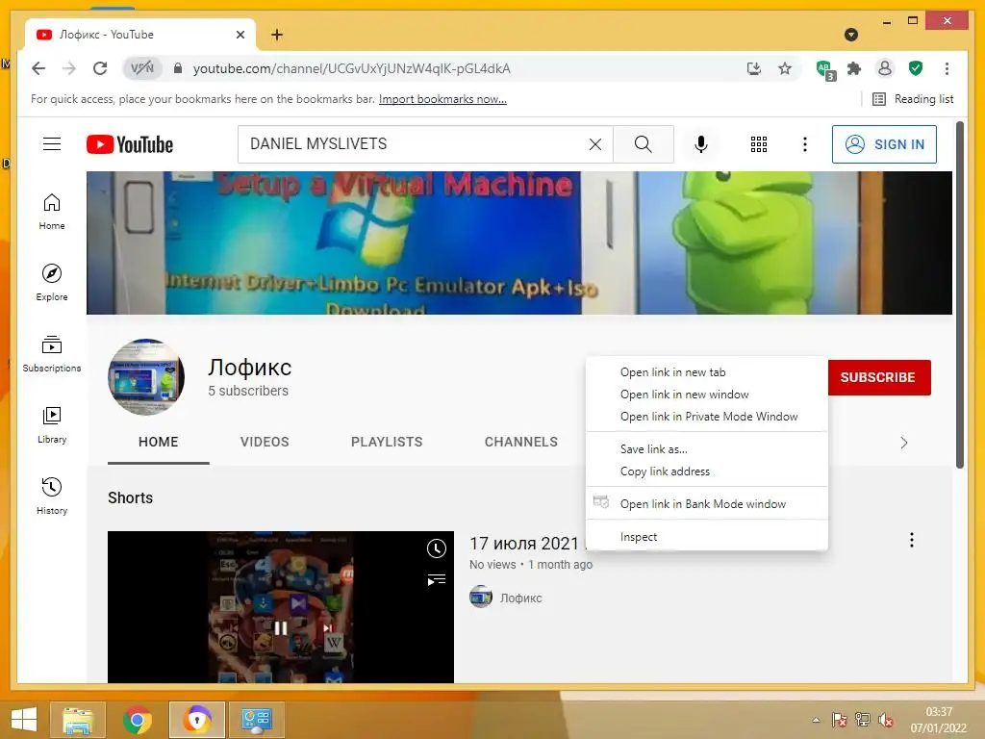Choose Copy link address
The width and height of the screenshot is (985, 739).
coord(707,471)
